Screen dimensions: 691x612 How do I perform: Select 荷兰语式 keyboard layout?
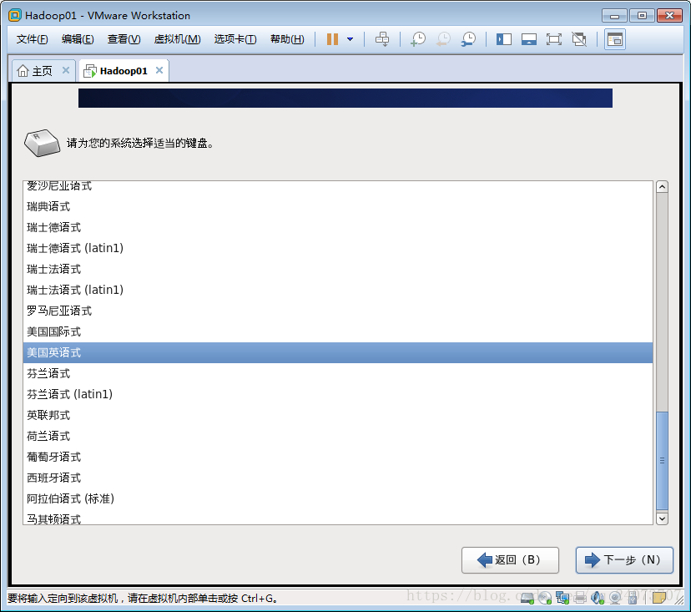(x=337, y=436)
